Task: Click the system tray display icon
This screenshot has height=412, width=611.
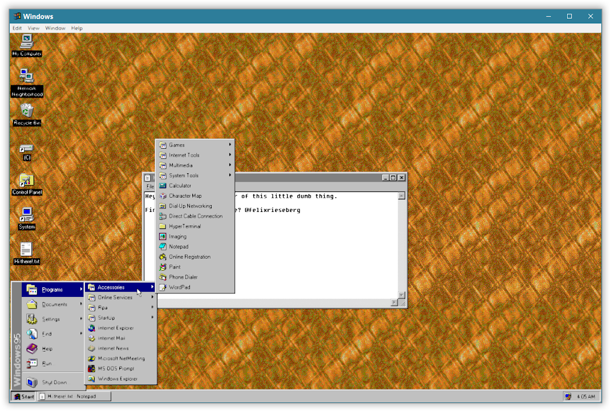Action: pyautogui.click(x=568, y=397)
